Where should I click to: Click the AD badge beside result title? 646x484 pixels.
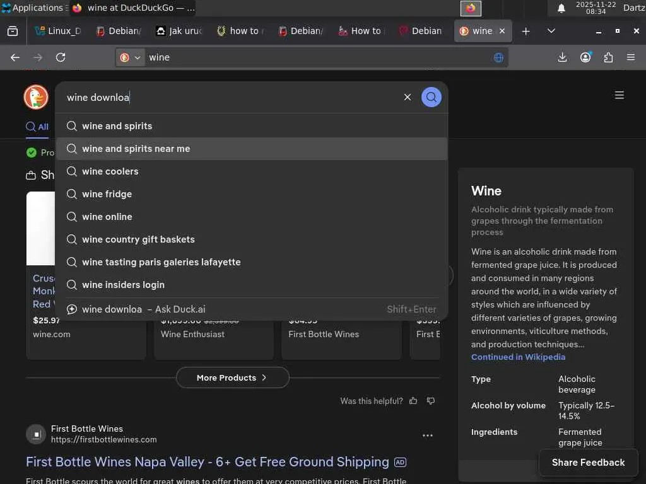coord(400,462)
